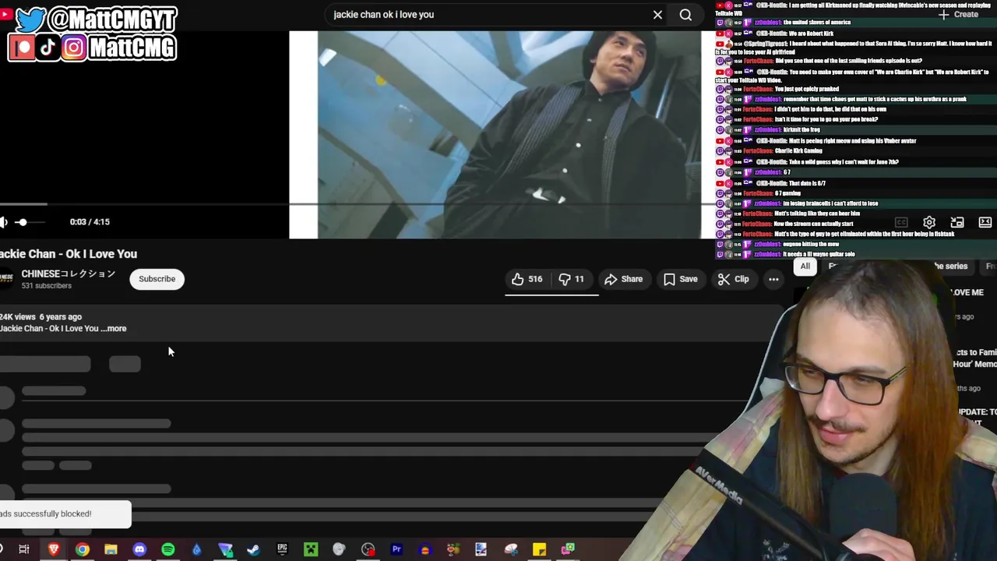
Task: Open Steam from the taskbar
Action: click(x=253, y=550)
